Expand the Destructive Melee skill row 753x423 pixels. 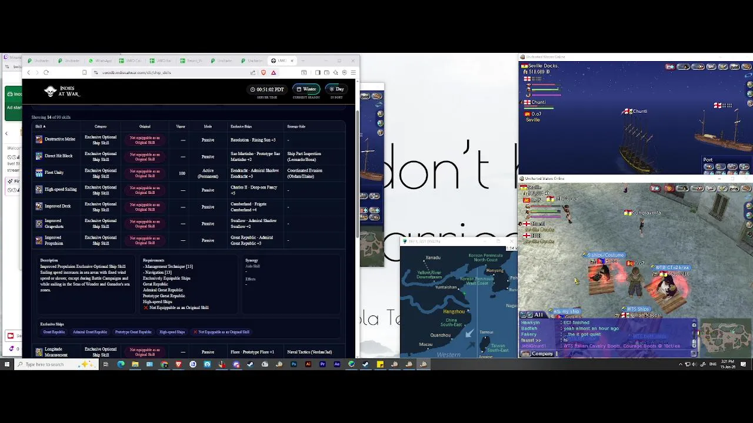pos(188,140)
